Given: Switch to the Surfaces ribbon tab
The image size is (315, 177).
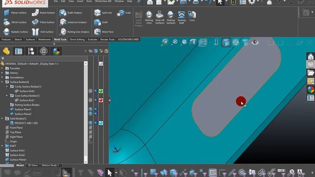Looking at the screenshot, I should [31, 39].
